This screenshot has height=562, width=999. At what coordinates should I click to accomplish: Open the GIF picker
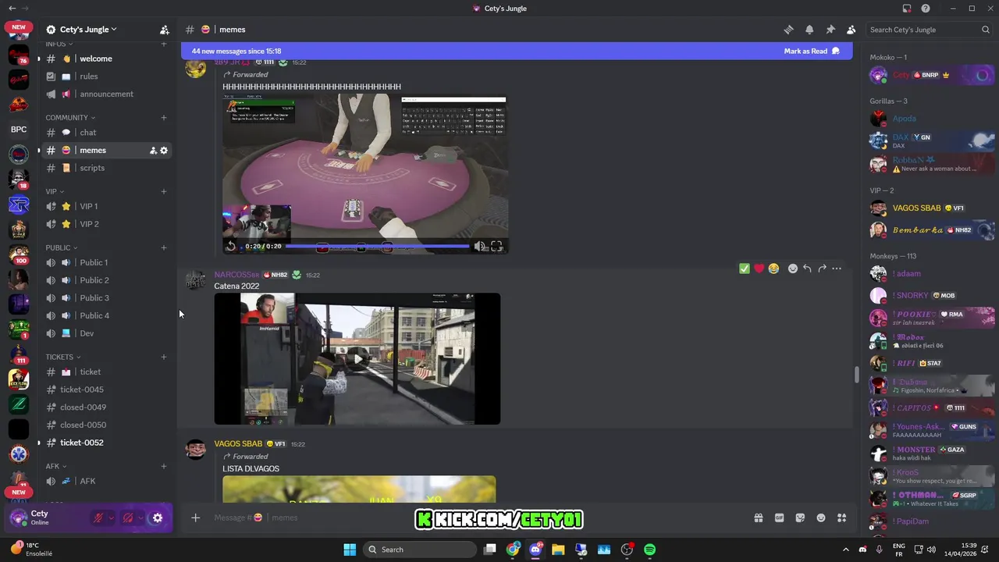pos(779,518)
